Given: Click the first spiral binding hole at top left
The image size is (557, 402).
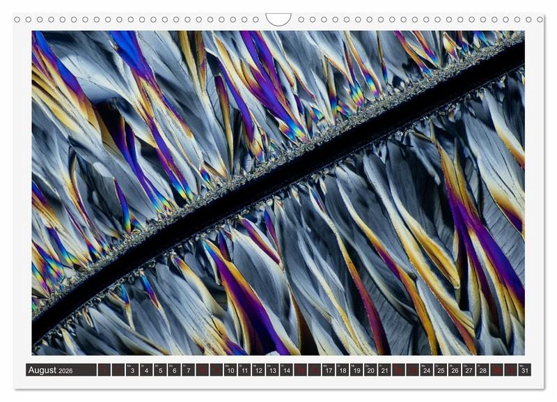Looking at the screenshot, I should point(19,20).
